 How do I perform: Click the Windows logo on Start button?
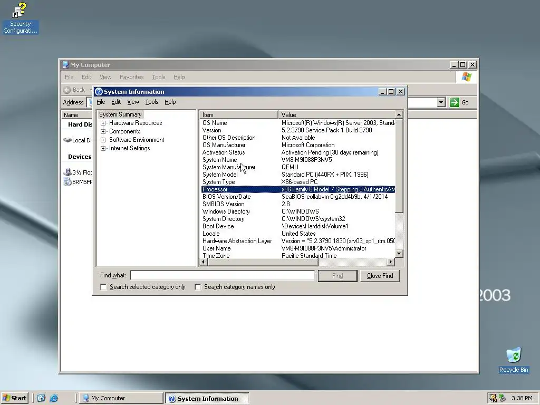click(6, 398)
